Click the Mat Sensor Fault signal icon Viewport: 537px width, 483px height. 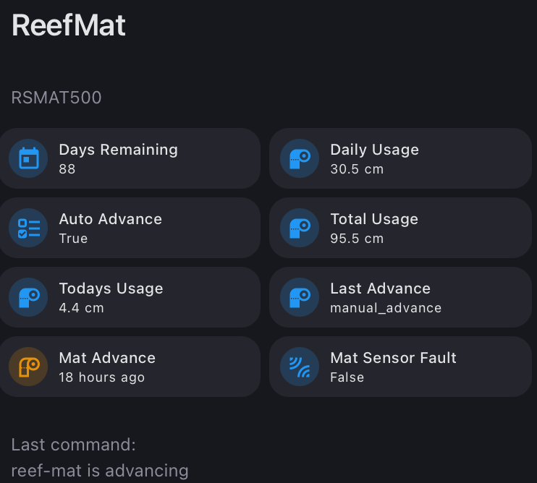pos(300,367)
